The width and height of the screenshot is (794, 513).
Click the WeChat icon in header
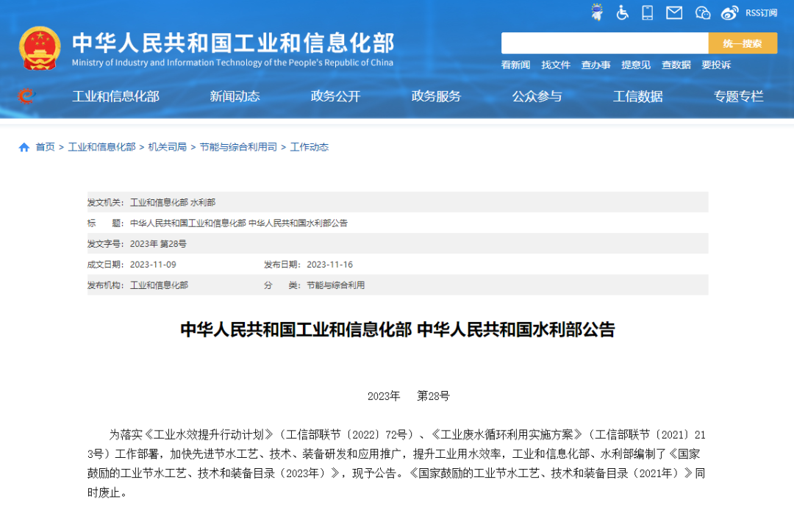[702, 12]
